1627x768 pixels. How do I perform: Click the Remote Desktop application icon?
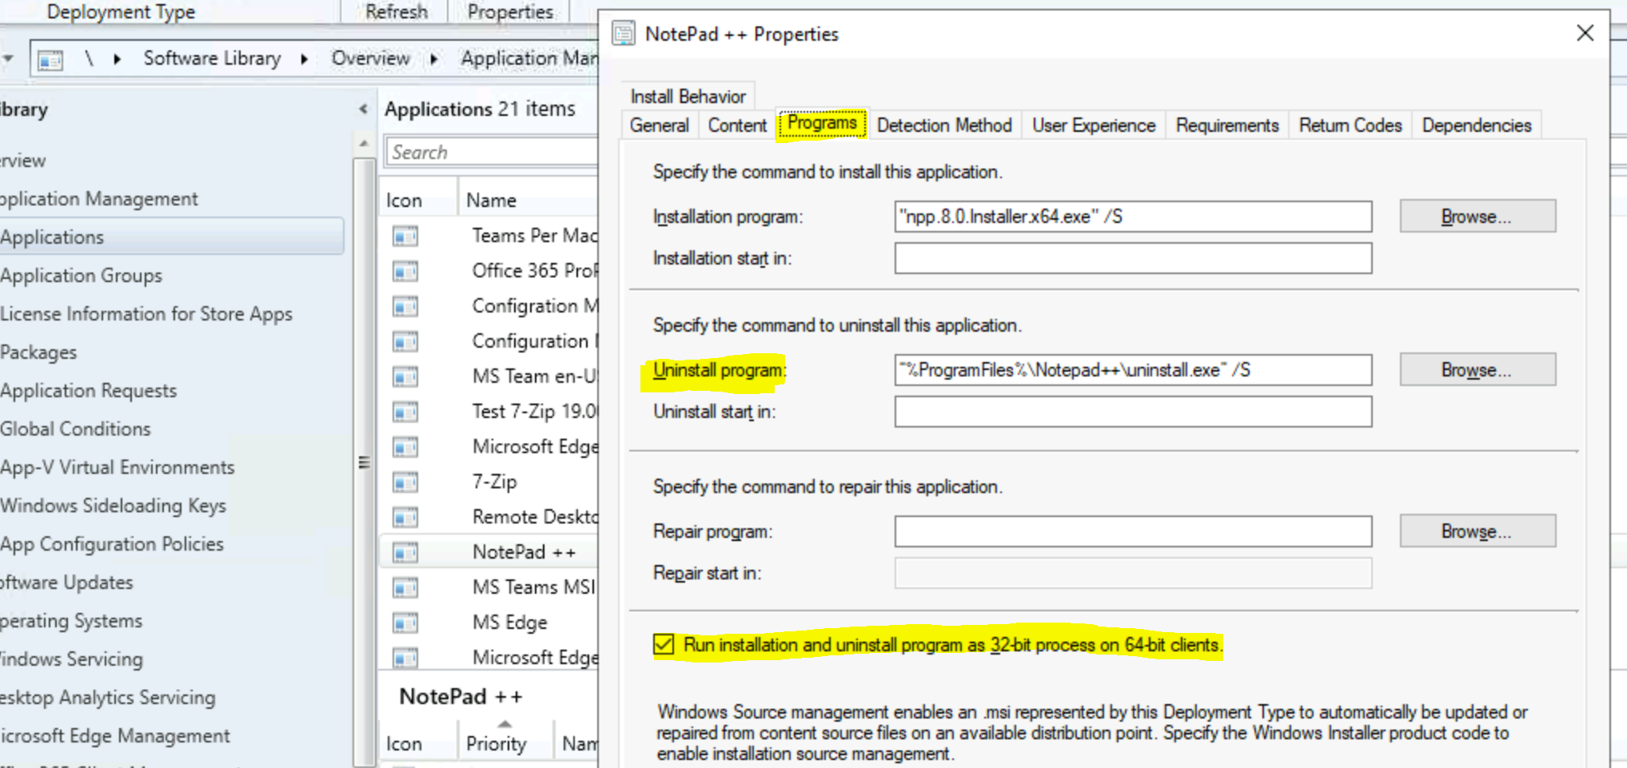coord(405,516)
